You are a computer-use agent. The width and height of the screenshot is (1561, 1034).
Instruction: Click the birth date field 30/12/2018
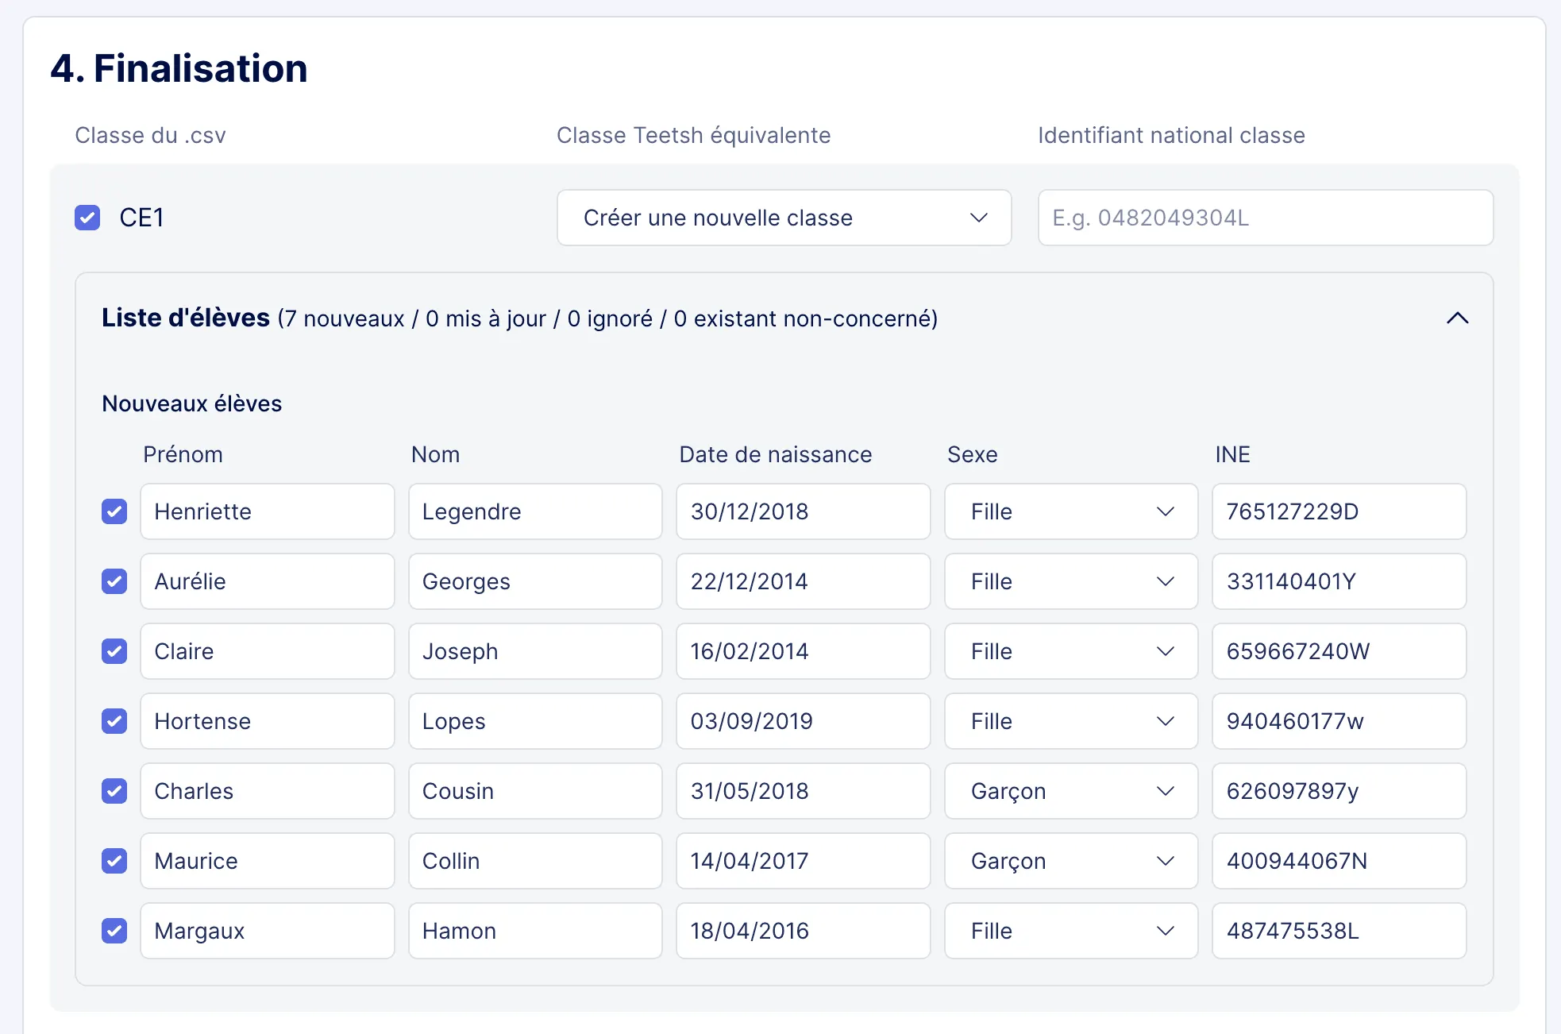click(x=804, y=511)
